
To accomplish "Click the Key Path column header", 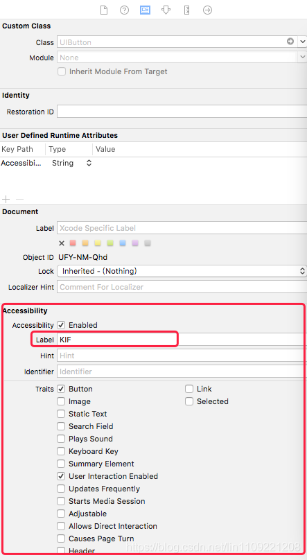I will tap(17, 149).
